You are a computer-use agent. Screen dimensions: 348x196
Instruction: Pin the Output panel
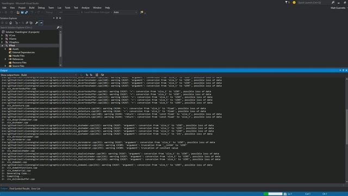point(343,70)
